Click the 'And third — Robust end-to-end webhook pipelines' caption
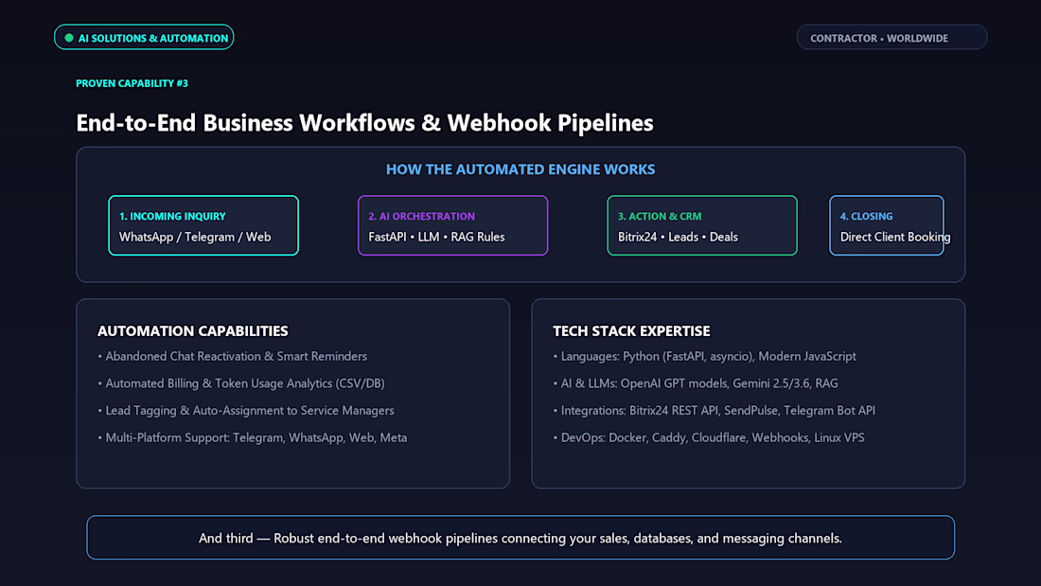The height and width of the screenshot is (586, 1041). (520, 538)
